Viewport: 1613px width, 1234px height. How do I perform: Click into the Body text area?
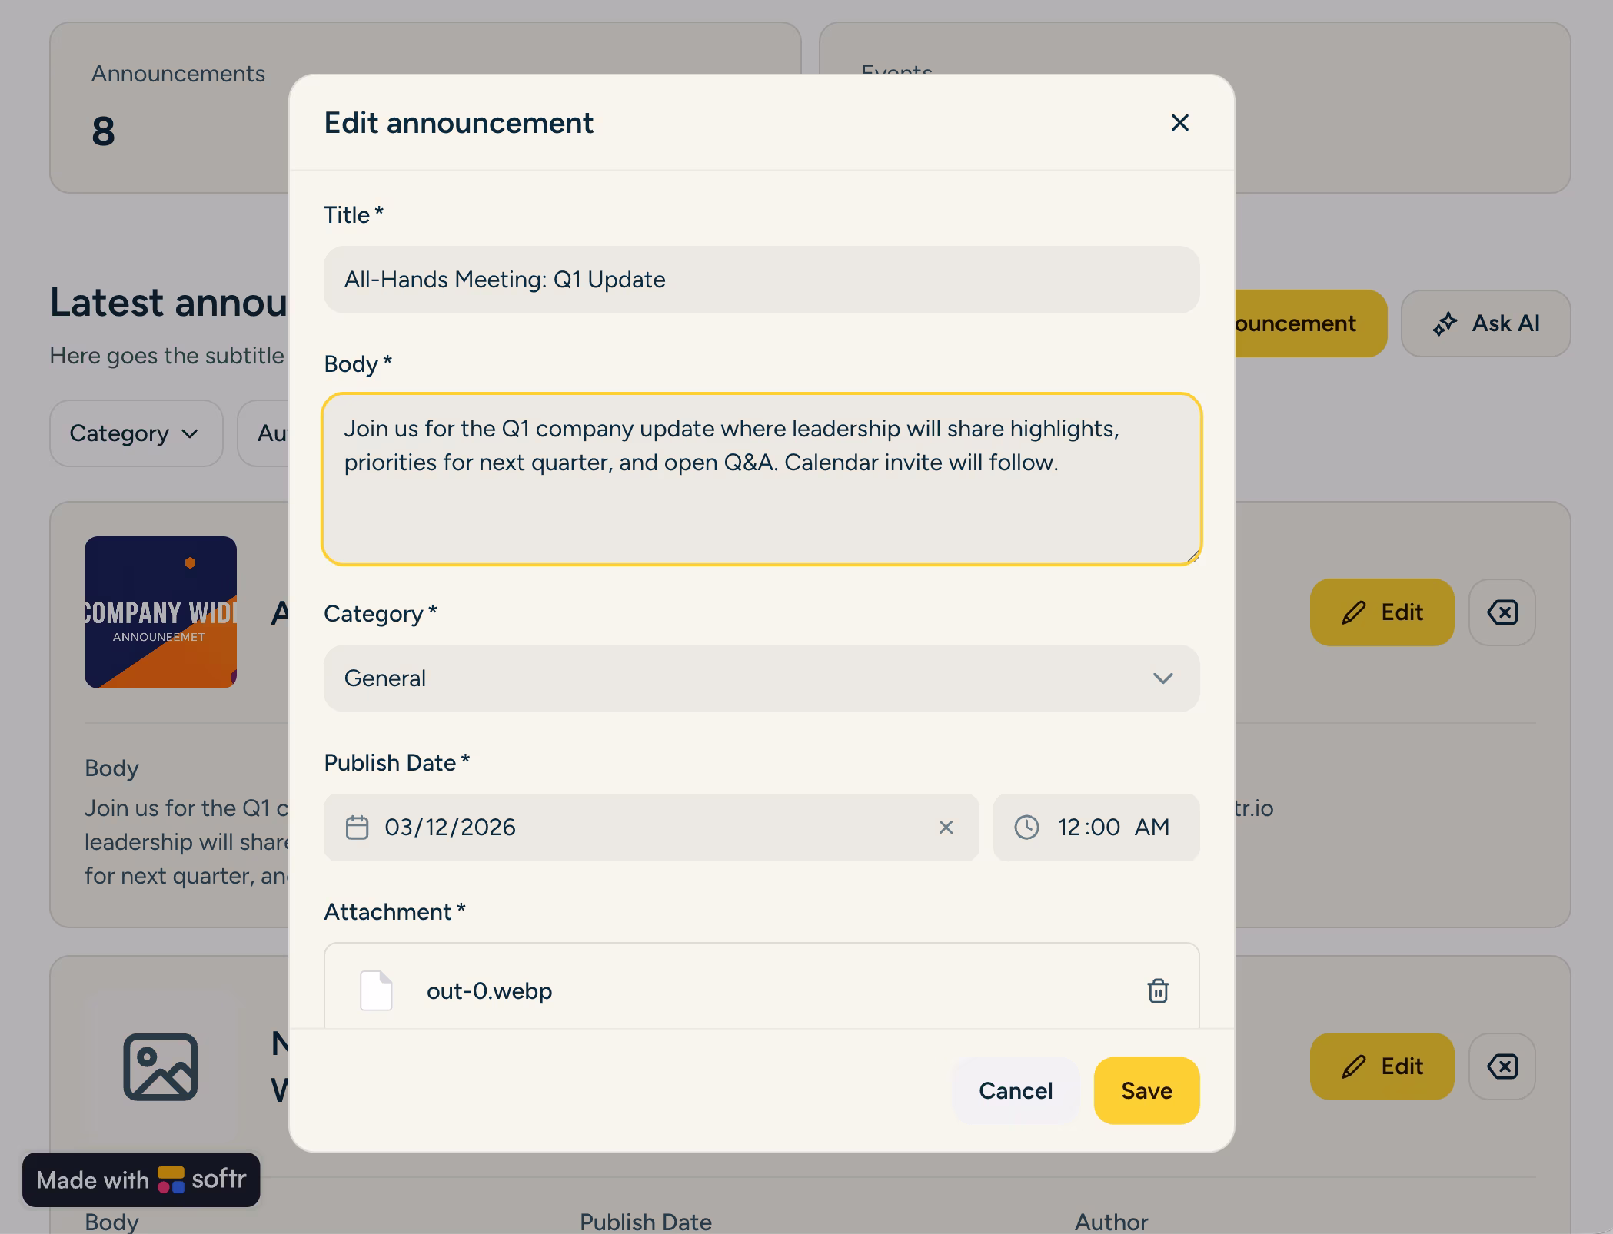point(761,476)
